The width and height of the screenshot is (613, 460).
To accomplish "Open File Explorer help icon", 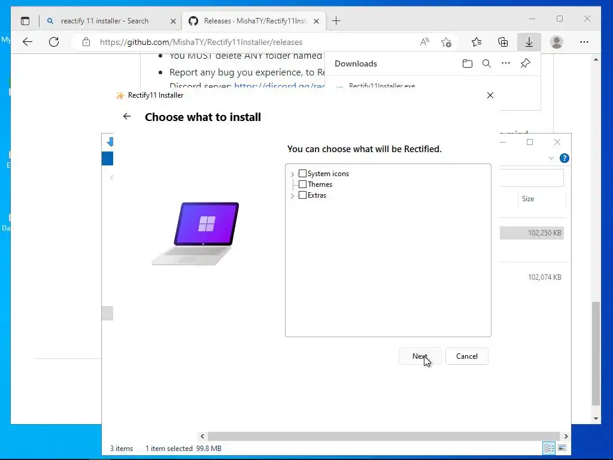I will coord(564,158).
